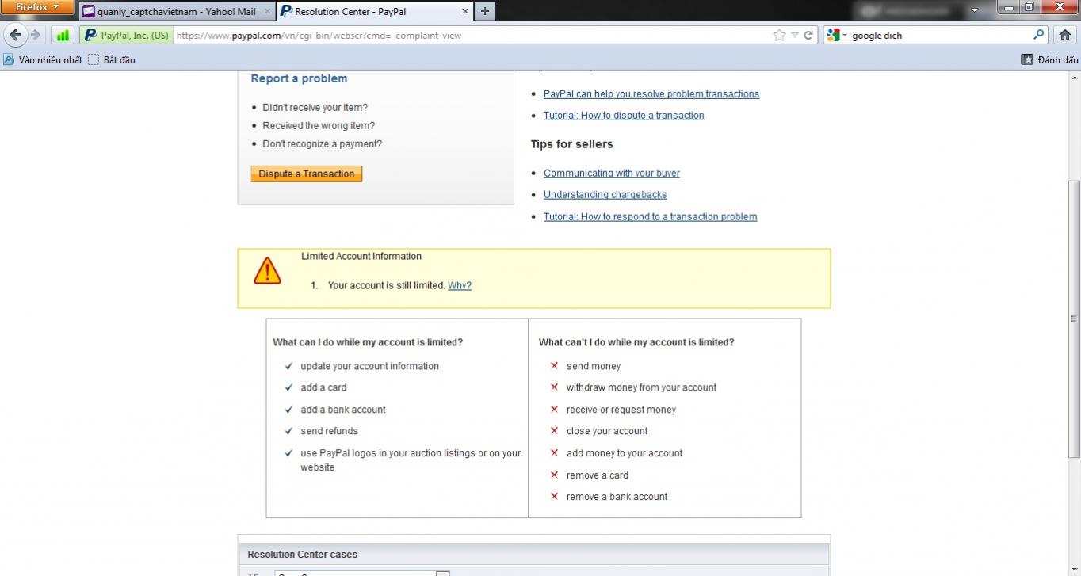Click the 'receive or request money' item

click(x=621, y=410)
